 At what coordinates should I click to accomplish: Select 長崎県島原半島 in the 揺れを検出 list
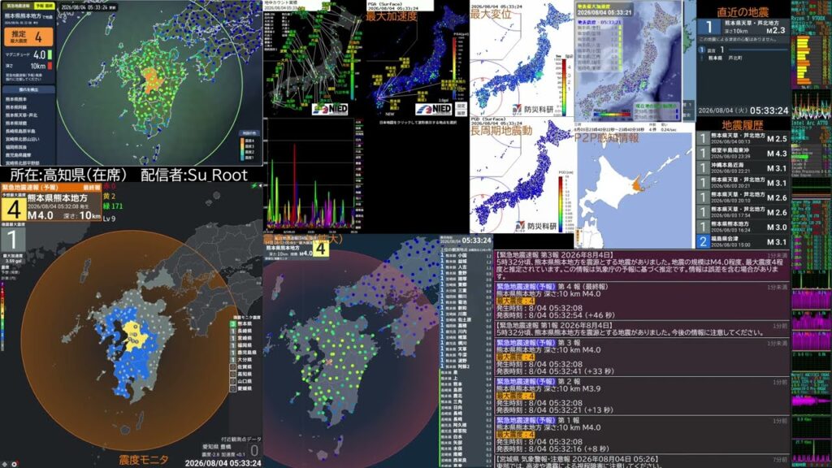tap(20, 131)
